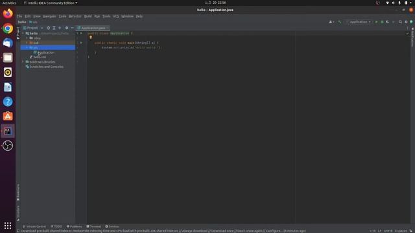The height and width of the screenshot is (233, 415).
Task: Open the Problems tool window
Action: point(74,227)
